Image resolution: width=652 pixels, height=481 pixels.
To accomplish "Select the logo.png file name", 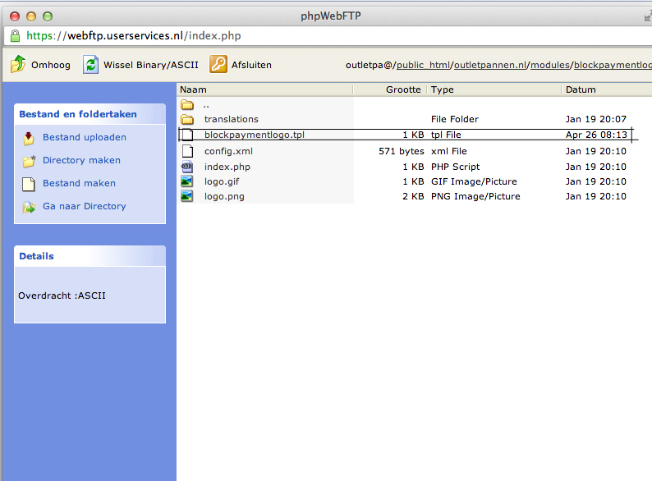I will [x=224, y=196].
